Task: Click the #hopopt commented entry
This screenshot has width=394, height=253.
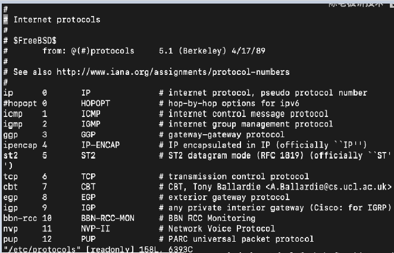Action: pos(20,103)
